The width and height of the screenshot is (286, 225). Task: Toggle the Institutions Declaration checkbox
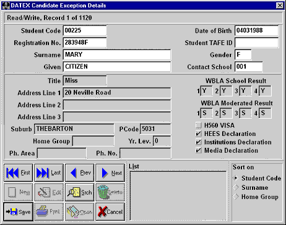[199, 142]
